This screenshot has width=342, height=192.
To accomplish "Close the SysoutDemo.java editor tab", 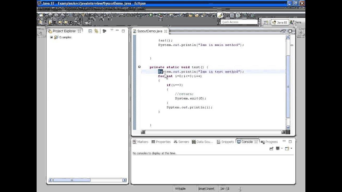I will 166,31.
